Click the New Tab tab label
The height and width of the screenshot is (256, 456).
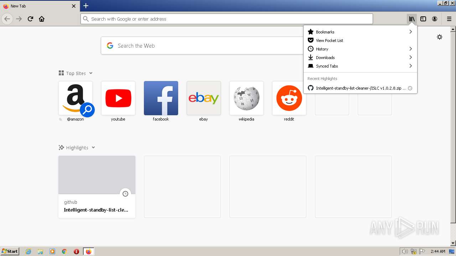[18, 6]
